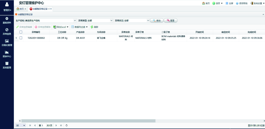The width and height of the screenshot is (265, 129).
Task: Check the row T2022011000002 checkbox
Action: point(21,38)
